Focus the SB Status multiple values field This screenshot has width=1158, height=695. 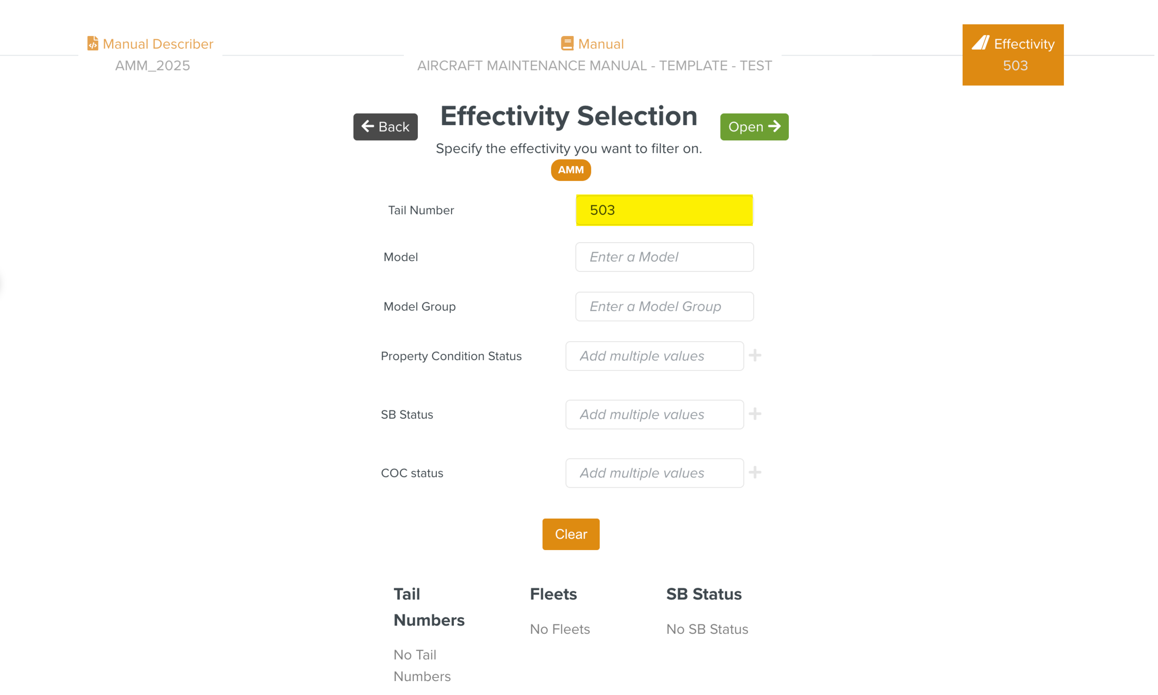(654, 415)
